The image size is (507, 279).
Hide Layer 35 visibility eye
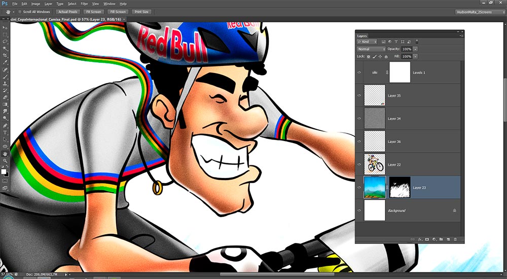coord(359,95)
